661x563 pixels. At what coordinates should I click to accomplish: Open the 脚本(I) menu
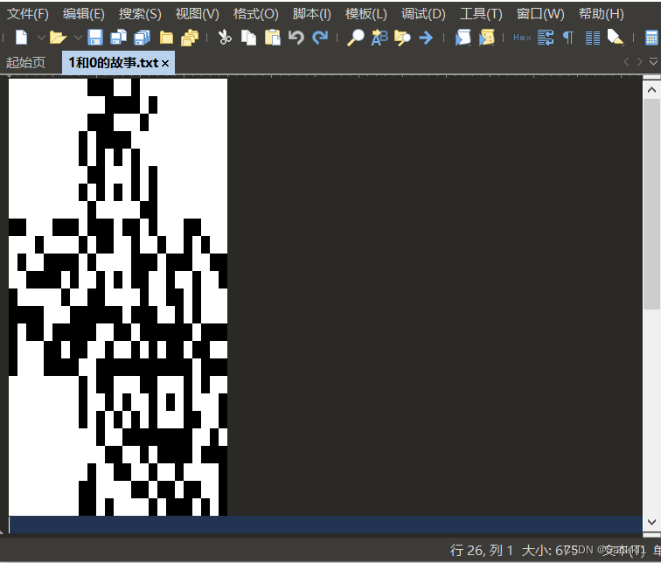pos(311,14)
